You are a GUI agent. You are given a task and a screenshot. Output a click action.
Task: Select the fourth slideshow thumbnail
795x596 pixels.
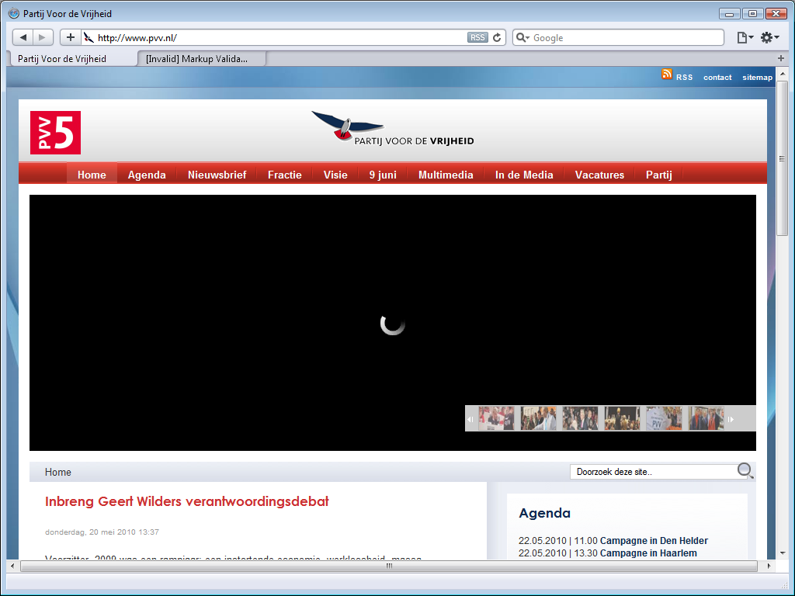(x=622, y=418)
